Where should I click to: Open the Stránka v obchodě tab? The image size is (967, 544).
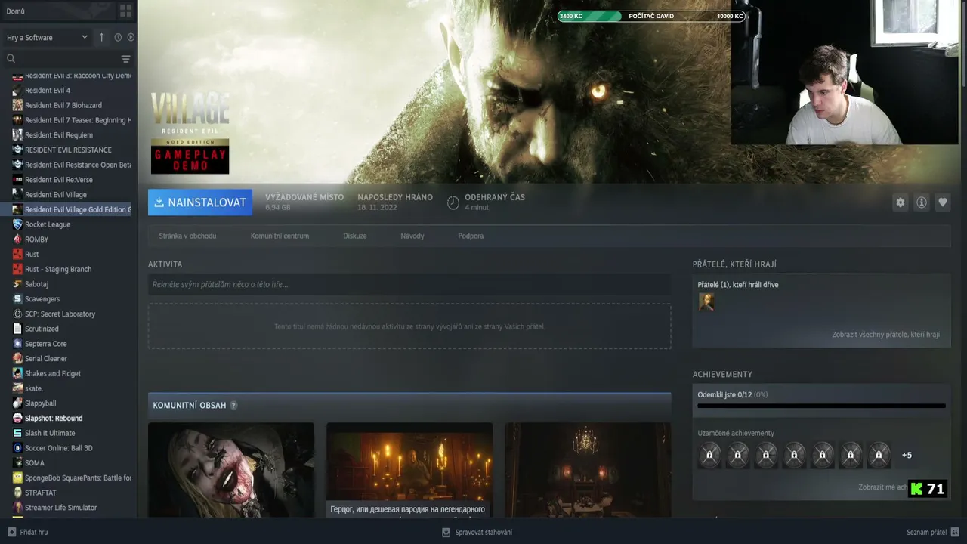(x=187, y=236)
